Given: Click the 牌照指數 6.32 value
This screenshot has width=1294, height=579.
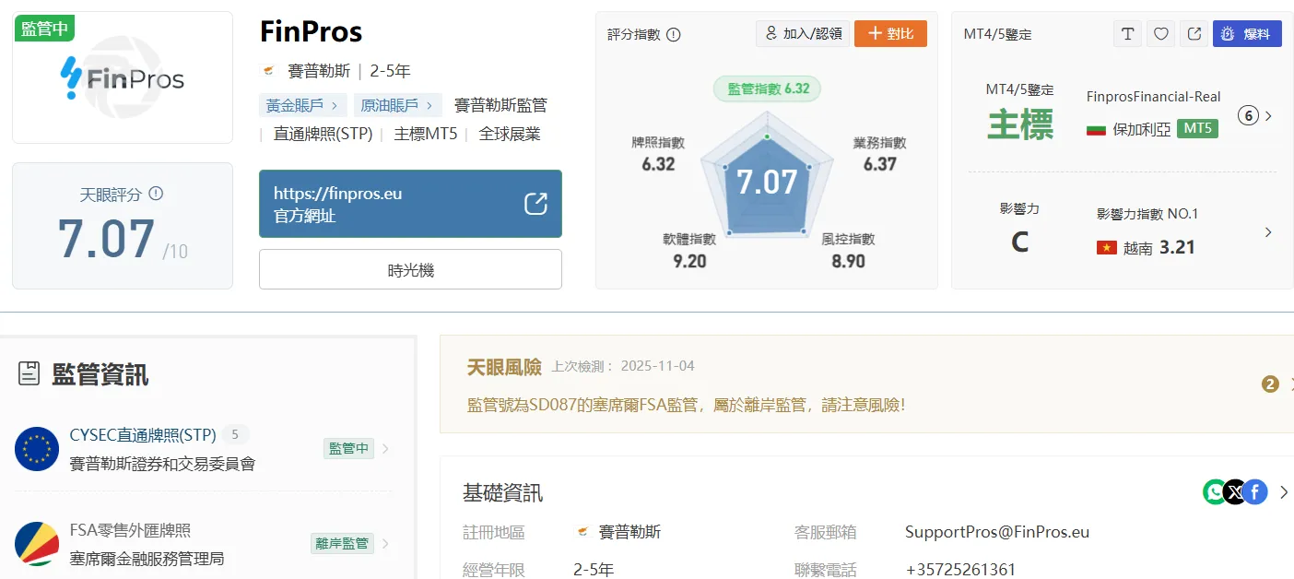Looking at the screenshot, I should pos(658,164).
